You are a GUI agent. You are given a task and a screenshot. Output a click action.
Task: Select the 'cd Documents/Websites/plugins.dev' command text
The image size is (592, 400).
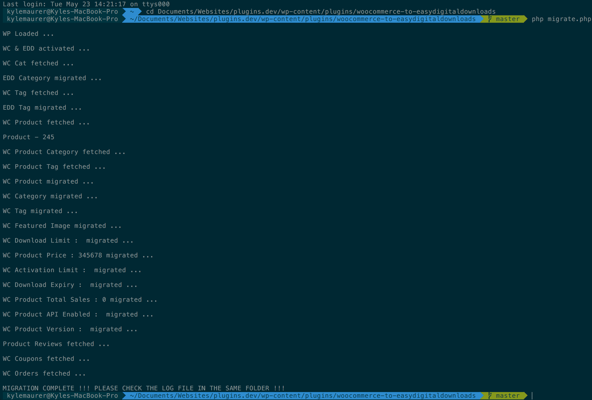pos(321,11)
